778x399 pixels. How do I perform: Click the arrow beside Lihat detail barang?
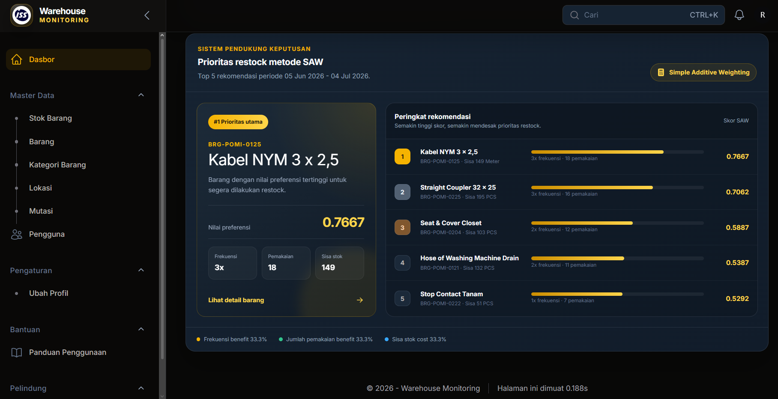coord(360,300)
